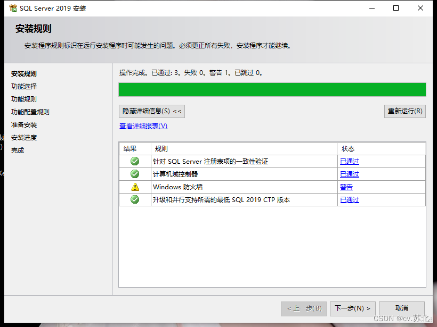Minimize the SQL Server 2019 安装 window

click(372, 9)
